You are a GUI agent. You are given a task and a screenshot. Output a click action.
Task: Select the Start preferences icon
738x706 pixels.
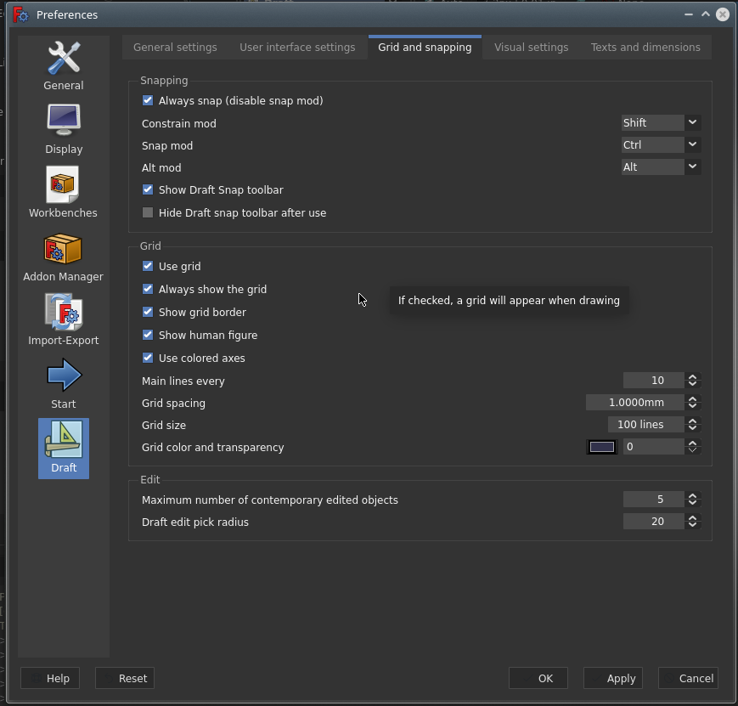point(63,384)
